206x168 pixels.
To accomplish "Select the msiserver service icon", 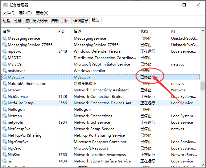I will (x=4, y=71).
